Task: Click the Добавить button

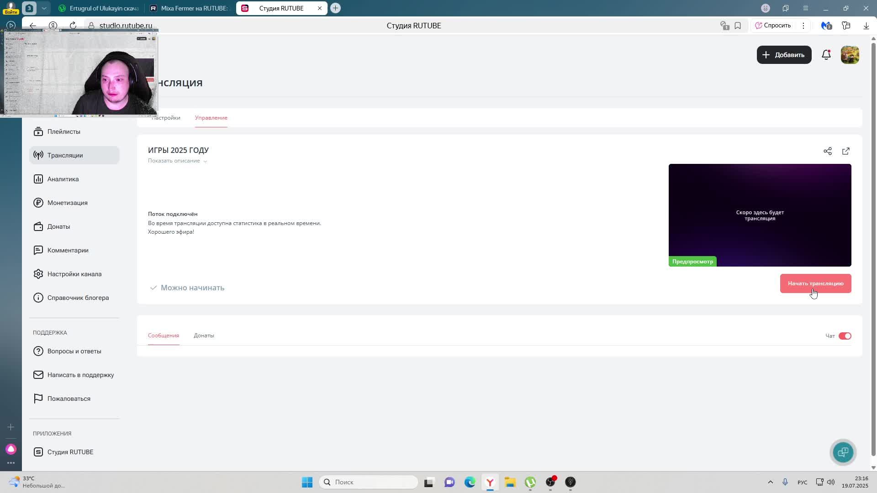Action: point(784,55)
